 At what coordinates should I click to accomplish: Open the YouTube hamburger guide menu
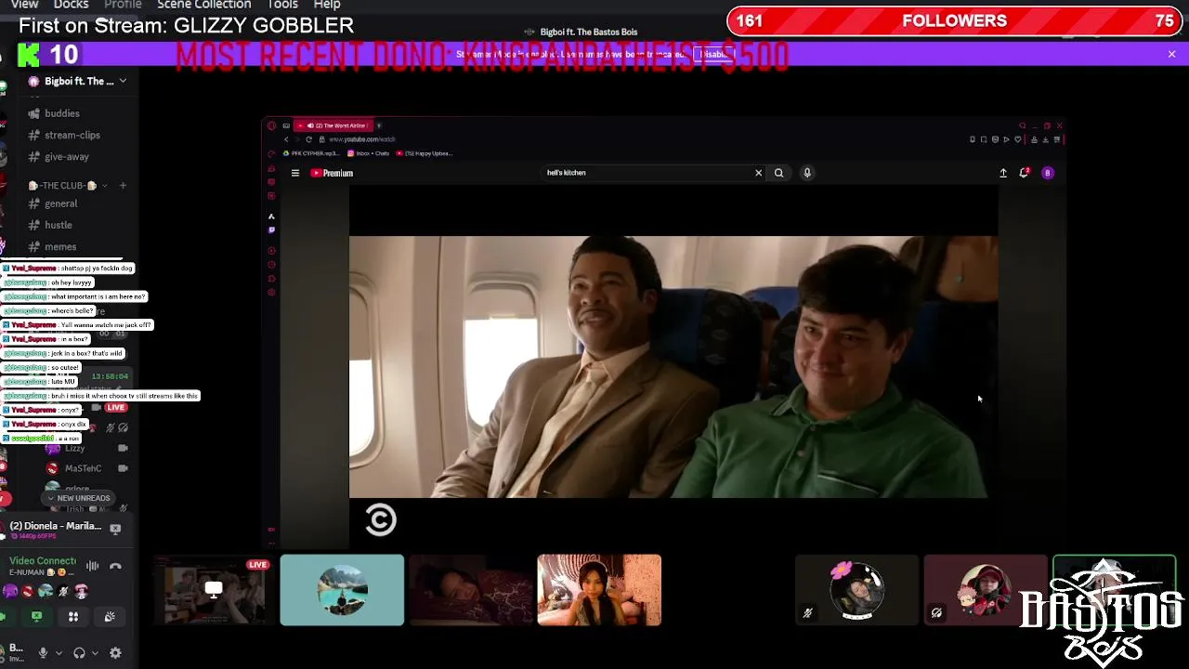pyautogui.click(x=295, y=173)
